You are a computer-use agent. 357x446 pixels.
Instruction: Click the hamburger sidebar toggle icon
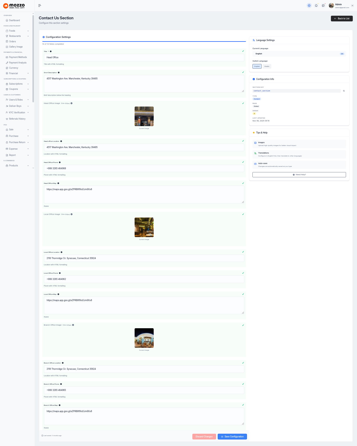pos(40,5)
